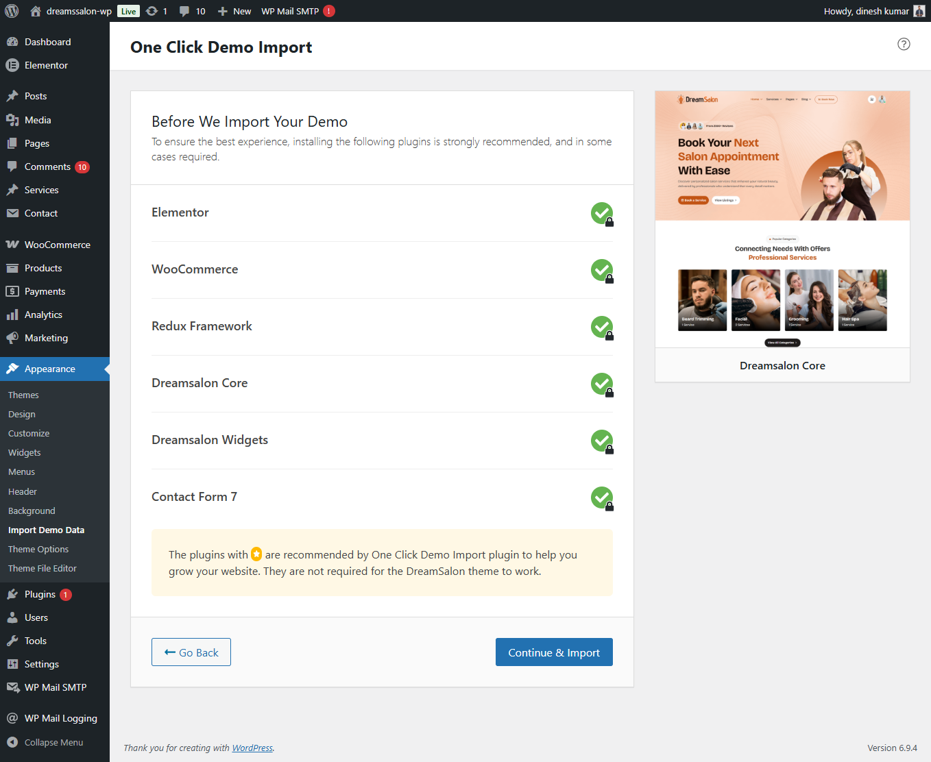Click the Live status badge

click(128, 11)
